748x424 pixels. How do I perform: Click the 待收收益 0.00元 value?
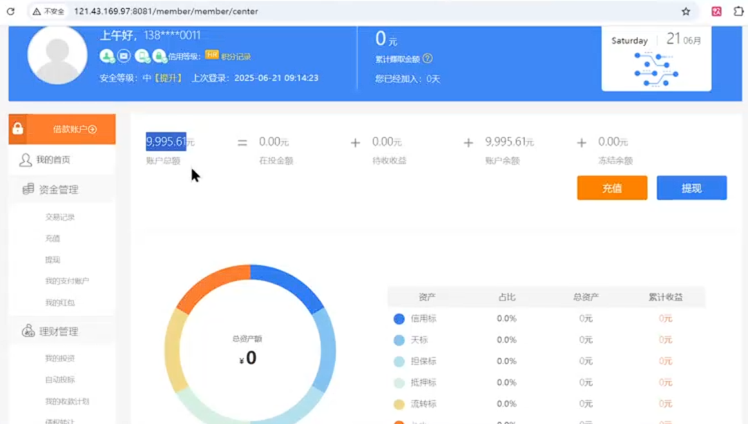(x=387, y=142)
